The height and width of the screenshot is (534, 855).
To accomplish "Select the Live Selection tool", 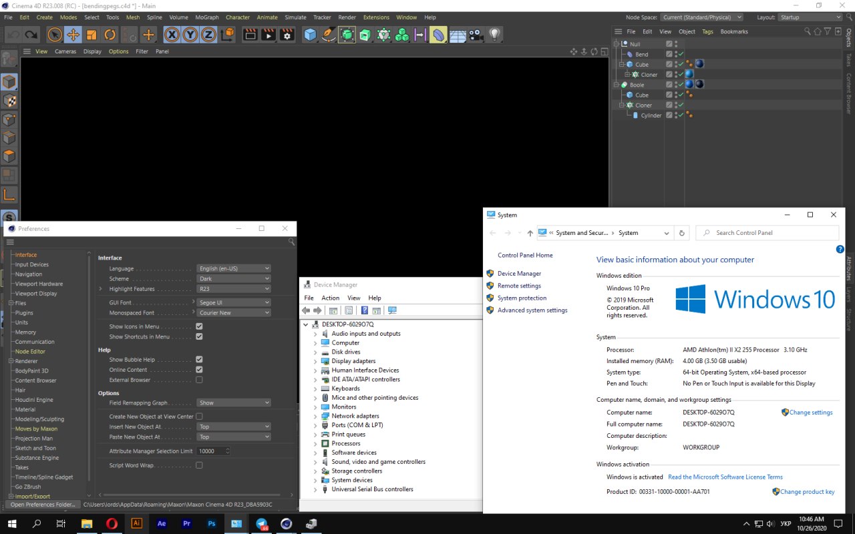I will 55,35.
